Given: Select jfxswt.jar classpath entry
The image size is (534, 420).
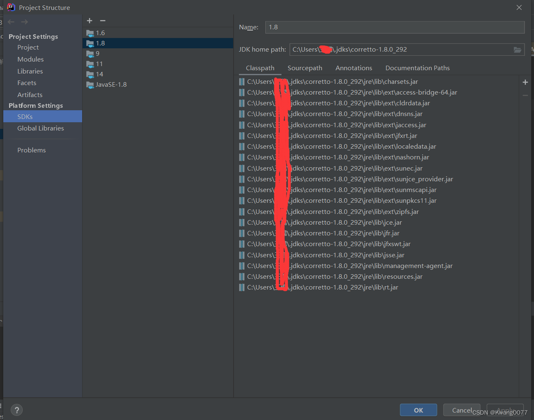Looking at the screenshot, I should coord(378,244).
